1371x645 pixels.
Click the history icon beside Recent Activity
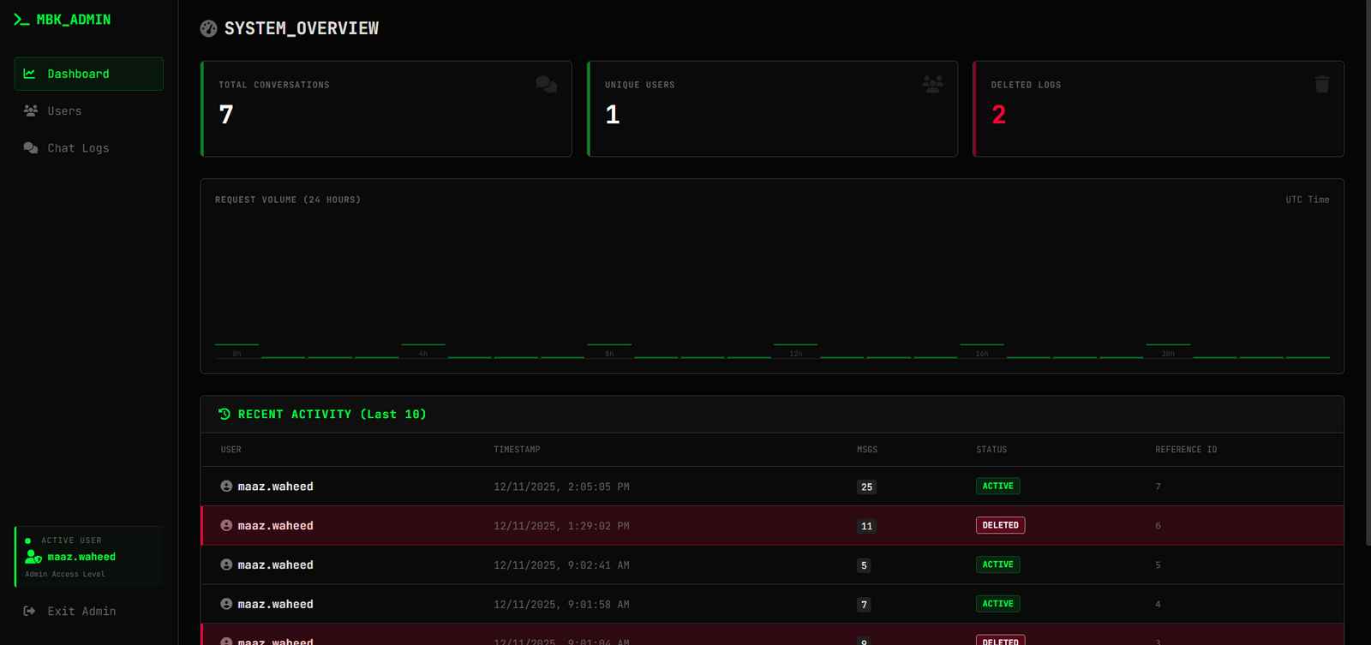[x=225, y=414]
